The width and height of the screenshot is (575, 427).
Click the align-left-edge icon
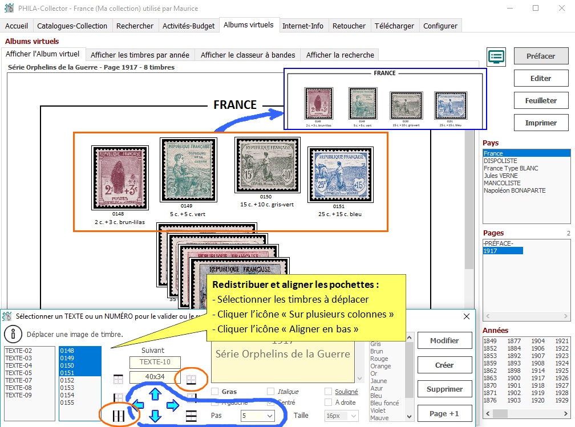click(118, 397)
